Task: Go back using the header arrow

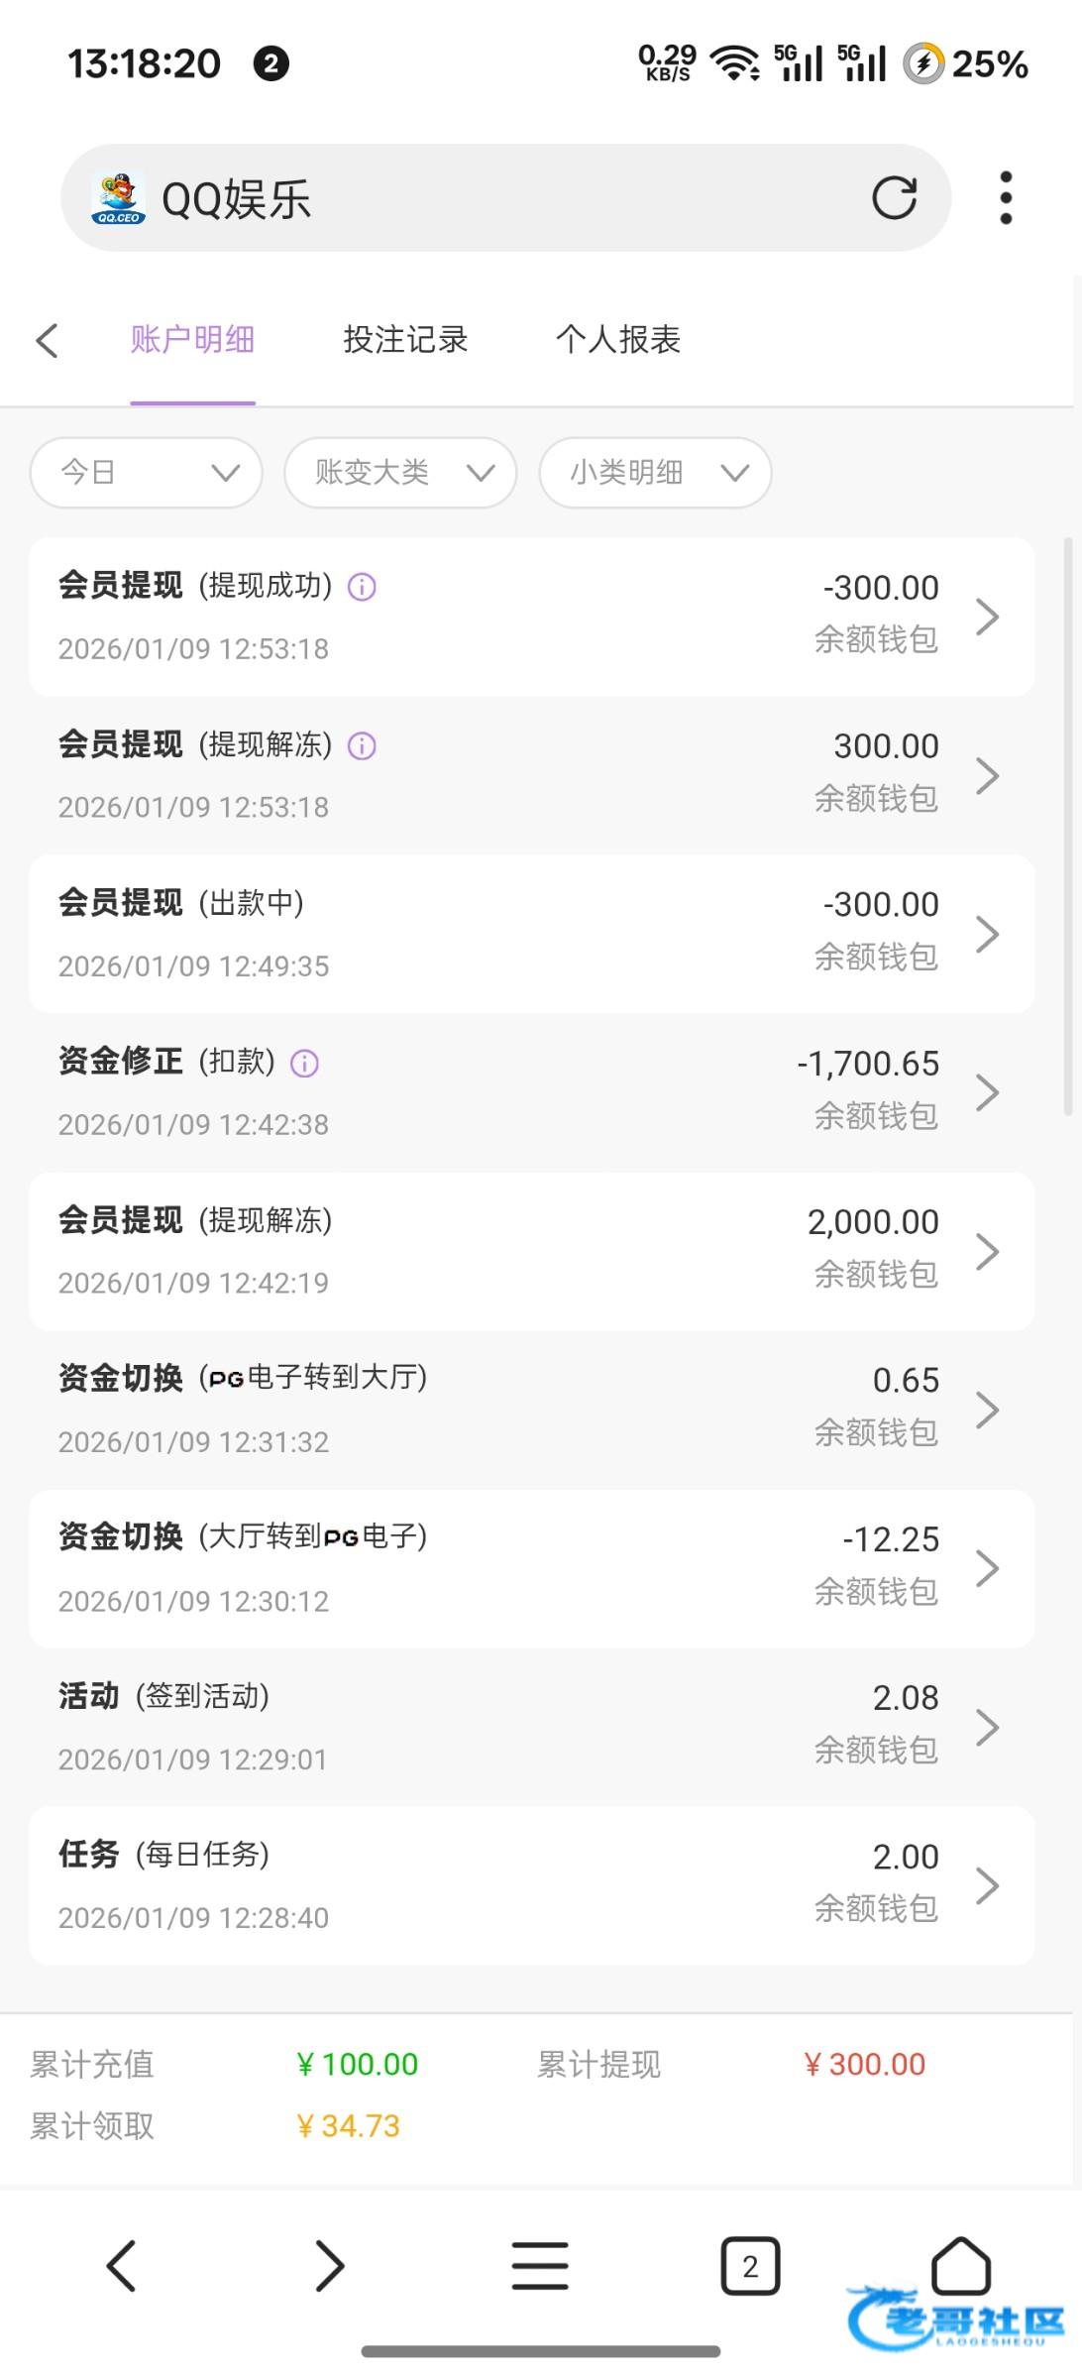Action: (x=47, y=340)
